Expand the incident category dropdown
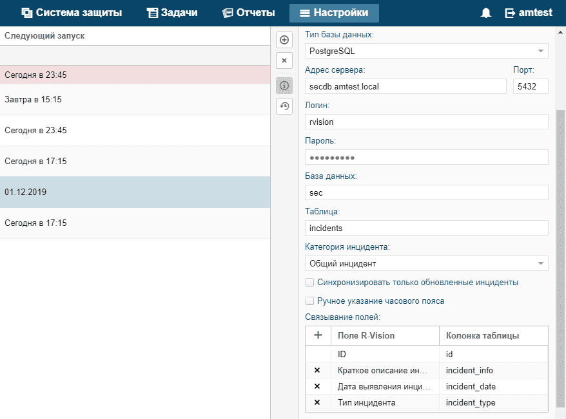This screenshot has height=419, width=566. click(426, 263)
